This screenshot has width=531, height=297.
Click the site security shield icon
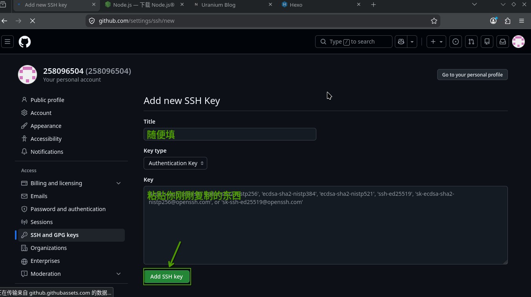tap(92, 21)
